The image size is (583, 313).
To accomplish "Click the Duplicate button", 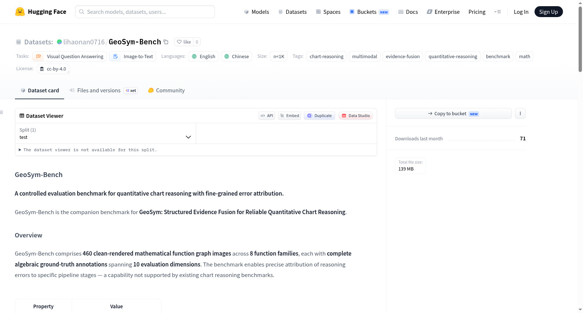I will point(320,116).
